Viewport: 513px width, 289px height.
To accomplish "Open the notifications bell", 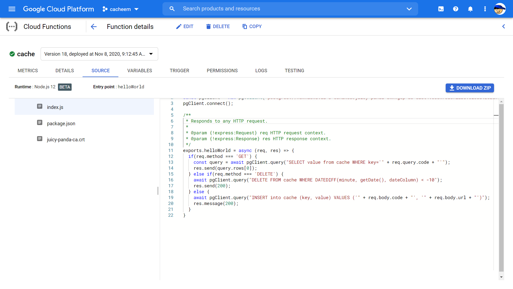I will coord(470,9).
